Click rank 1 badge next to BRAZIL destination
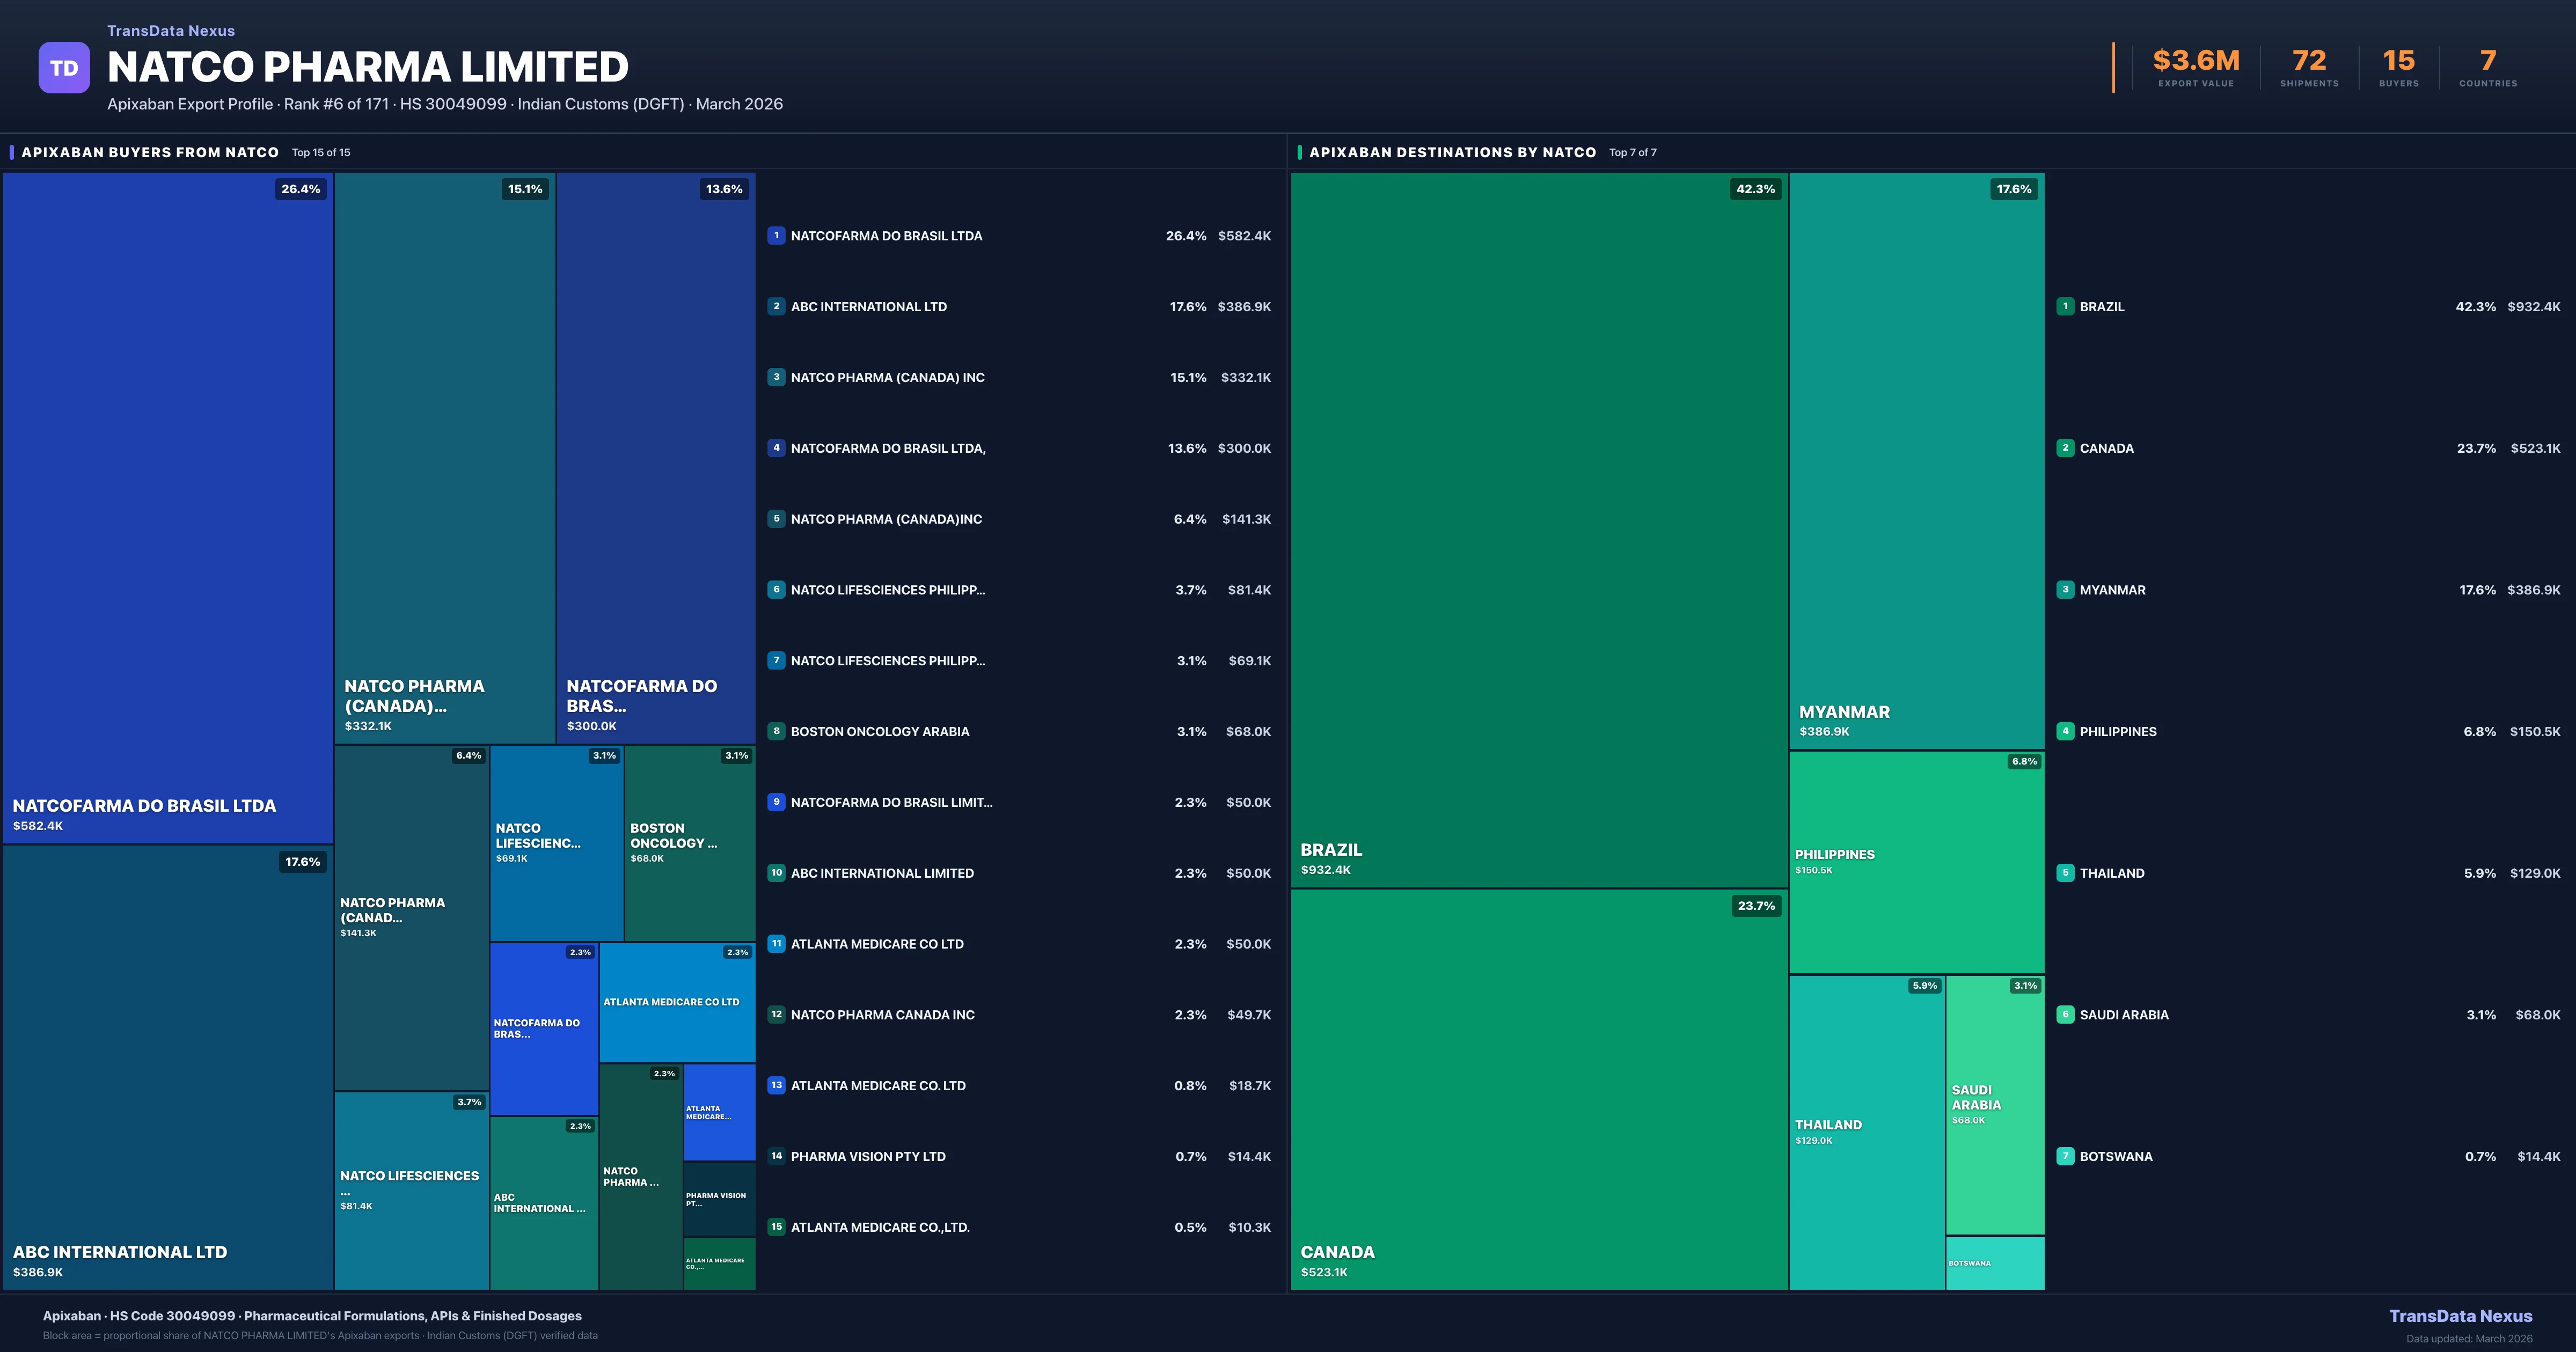The image size is (2576, 1352). pos(2065,307)
